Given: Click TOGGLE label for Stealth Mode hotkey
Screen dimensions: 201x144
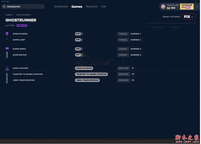Looking at the screenshot, I should (123, 34).
